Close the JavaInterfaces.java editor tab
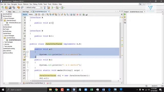164x92 pixels. point(49,11)
